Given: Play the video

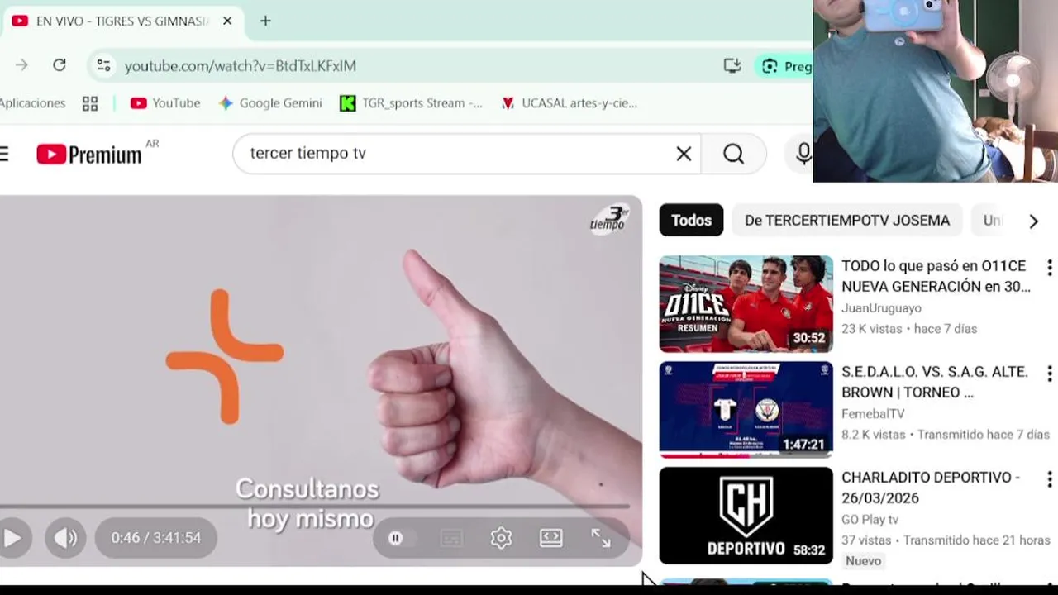Looking at the screenshot, I should click(12, 538).
